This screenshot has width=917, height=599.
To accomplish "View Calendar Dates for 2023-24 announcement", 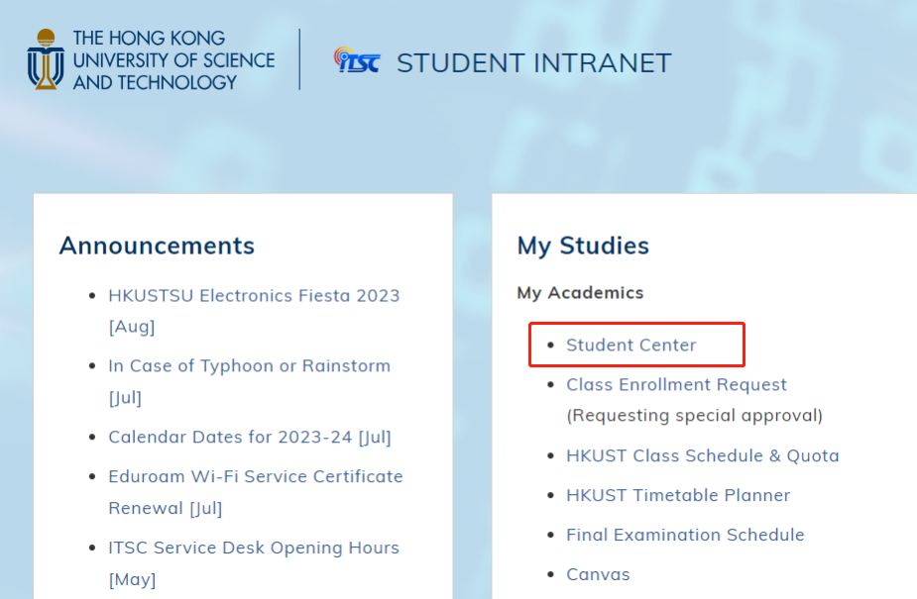I will 250,437.
